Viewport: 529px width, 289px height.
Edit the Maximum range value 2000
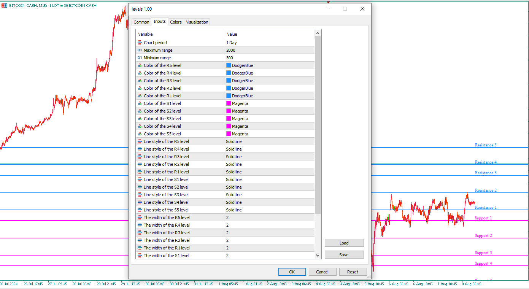[270, 50]
